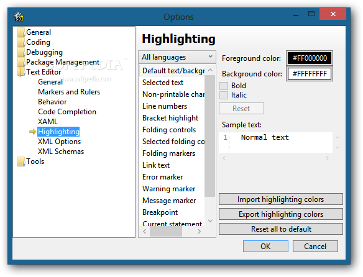The height and width of the screenshot is (277, 363).
Task: Select Debugging in the options tree
Action: pyautogui.click(x=45, y=52)
